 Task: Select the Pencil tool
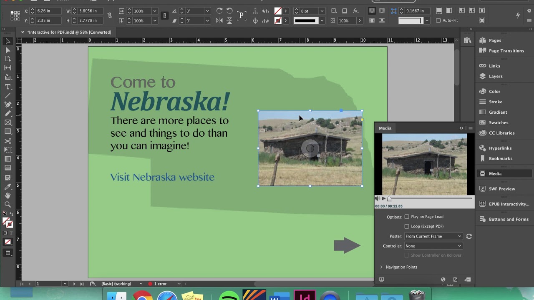pyautogui.click(x=8, y=113)
